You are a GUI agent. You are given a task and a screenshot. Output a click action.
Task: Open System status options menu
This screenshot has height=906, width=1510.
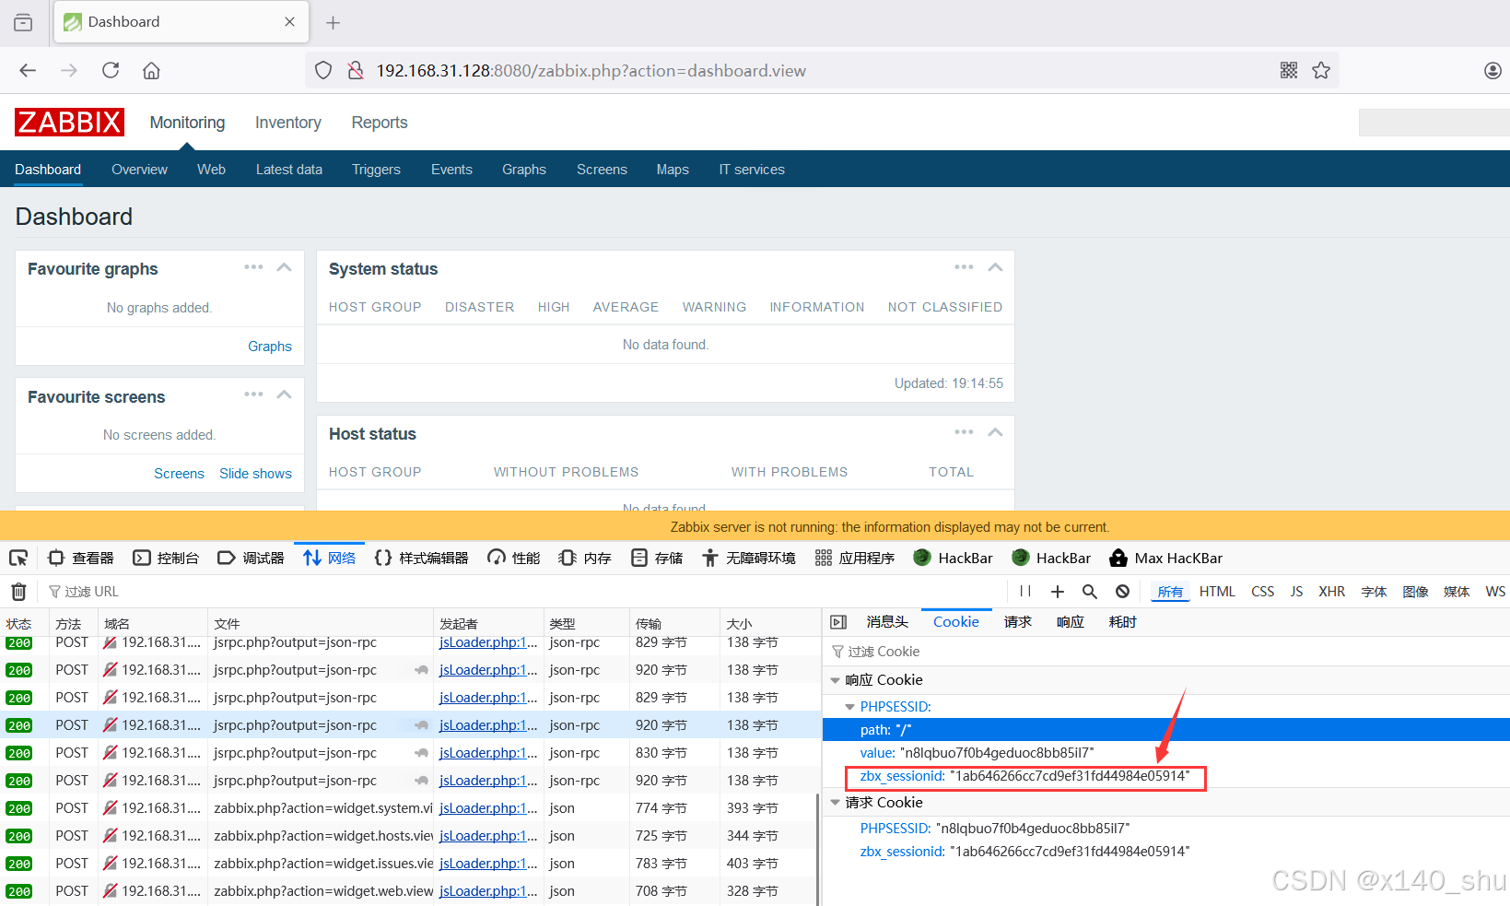click(x=964, y=267)
